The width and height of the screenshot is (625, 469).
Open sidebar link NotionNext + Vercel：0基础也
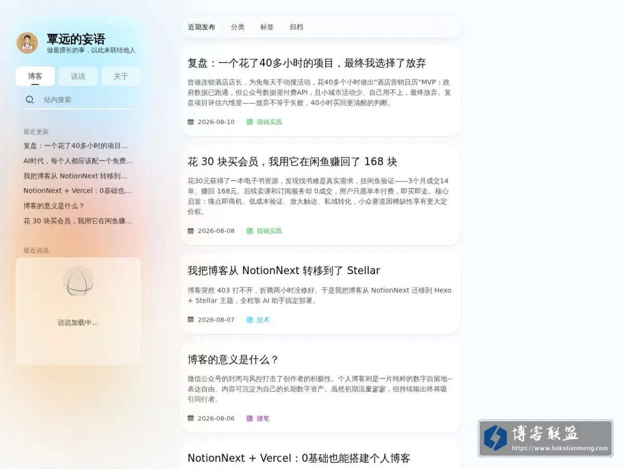(x=77, y=191)
